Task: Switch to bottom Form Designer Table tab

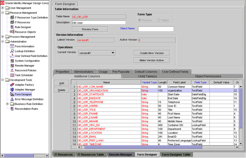Action: (176, 154)
